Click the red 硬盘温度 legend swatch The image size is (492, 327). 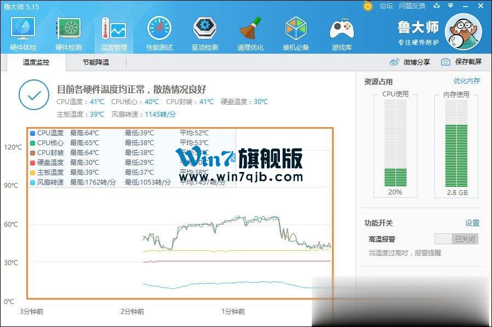pyautogui.click(x=32, y=163)
